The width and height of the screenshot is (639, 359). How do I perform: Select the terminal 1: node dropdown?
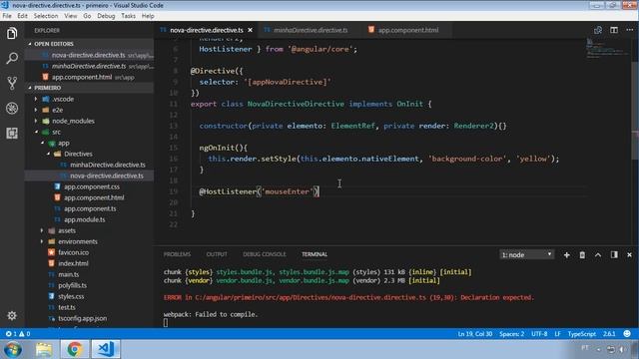point(526,255)
